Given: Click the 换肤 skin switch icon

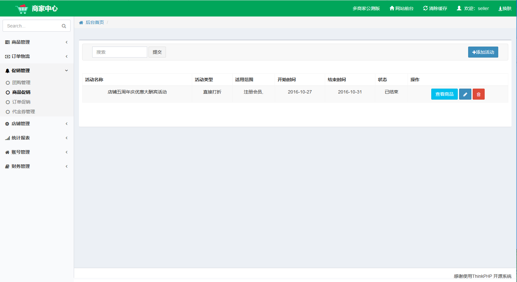Looking at the screenshot, I should [500, 9].
